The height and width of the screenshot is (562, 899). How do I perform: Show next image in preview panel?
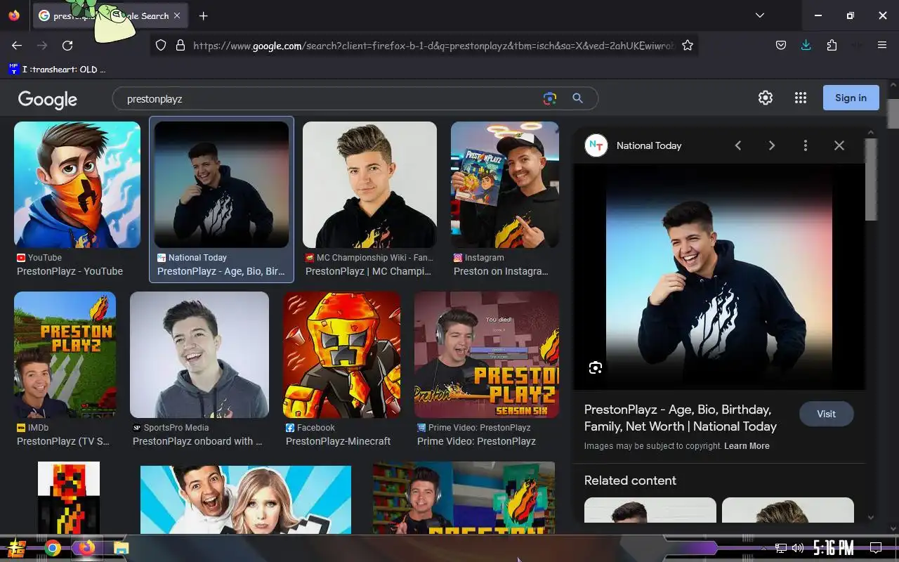tap(771, 145)
